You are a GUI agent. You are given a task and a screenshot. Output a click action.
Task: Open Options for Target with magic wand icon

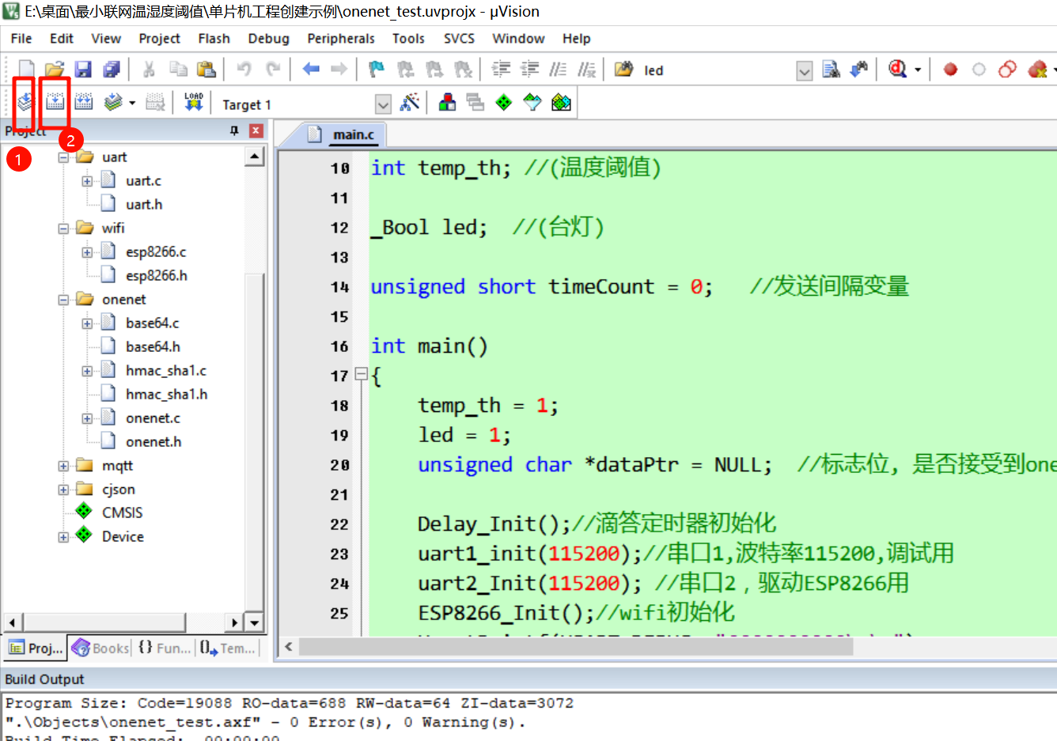410,102
